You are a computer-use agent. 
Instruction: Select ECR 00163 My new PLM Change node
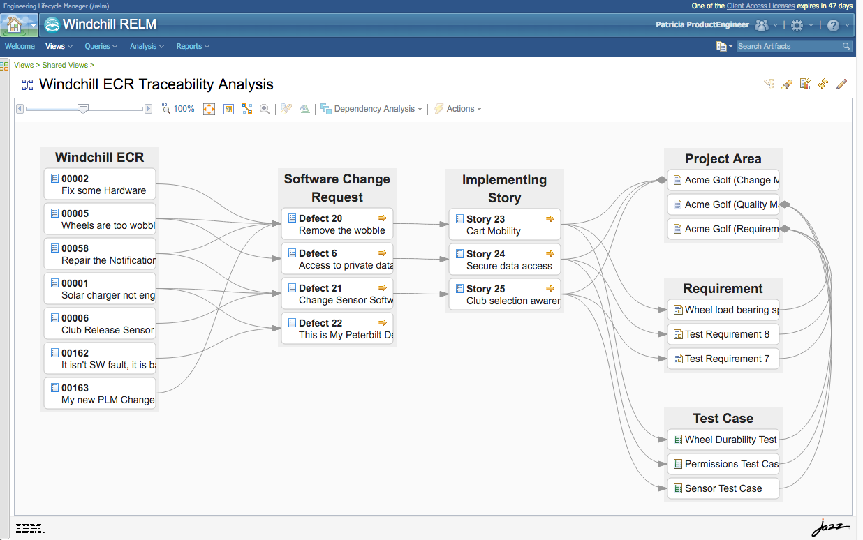(100, 393)
